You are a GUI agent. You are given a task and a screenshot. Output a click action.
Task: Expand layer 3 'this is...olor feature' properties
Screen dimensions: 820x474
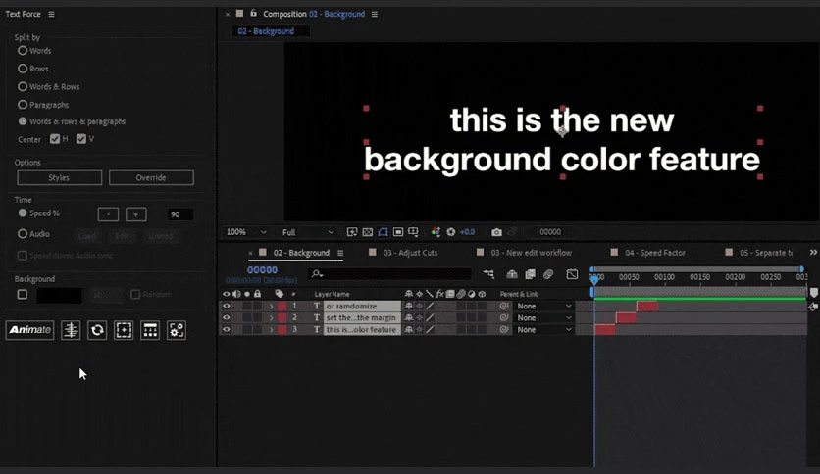pos(271,329)
